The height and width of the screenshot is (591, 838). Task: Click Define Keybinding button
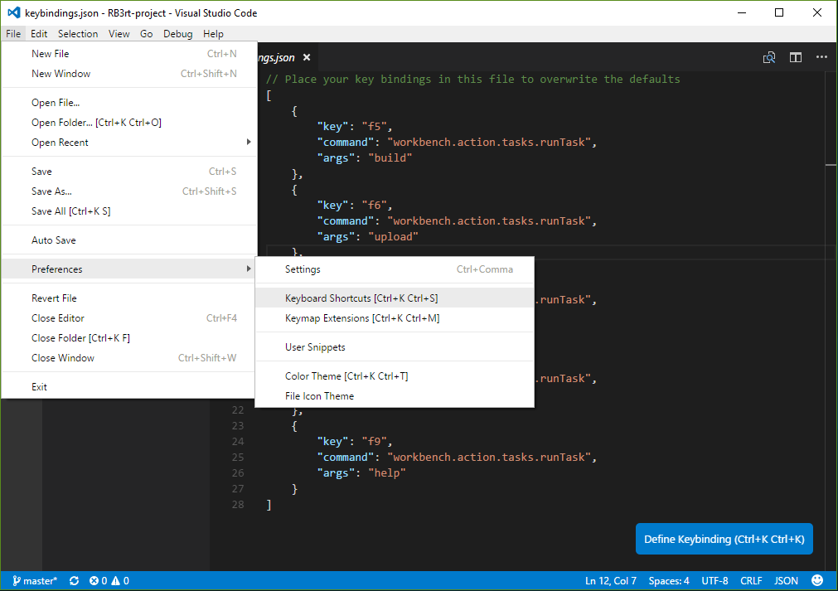pos(724,539)
